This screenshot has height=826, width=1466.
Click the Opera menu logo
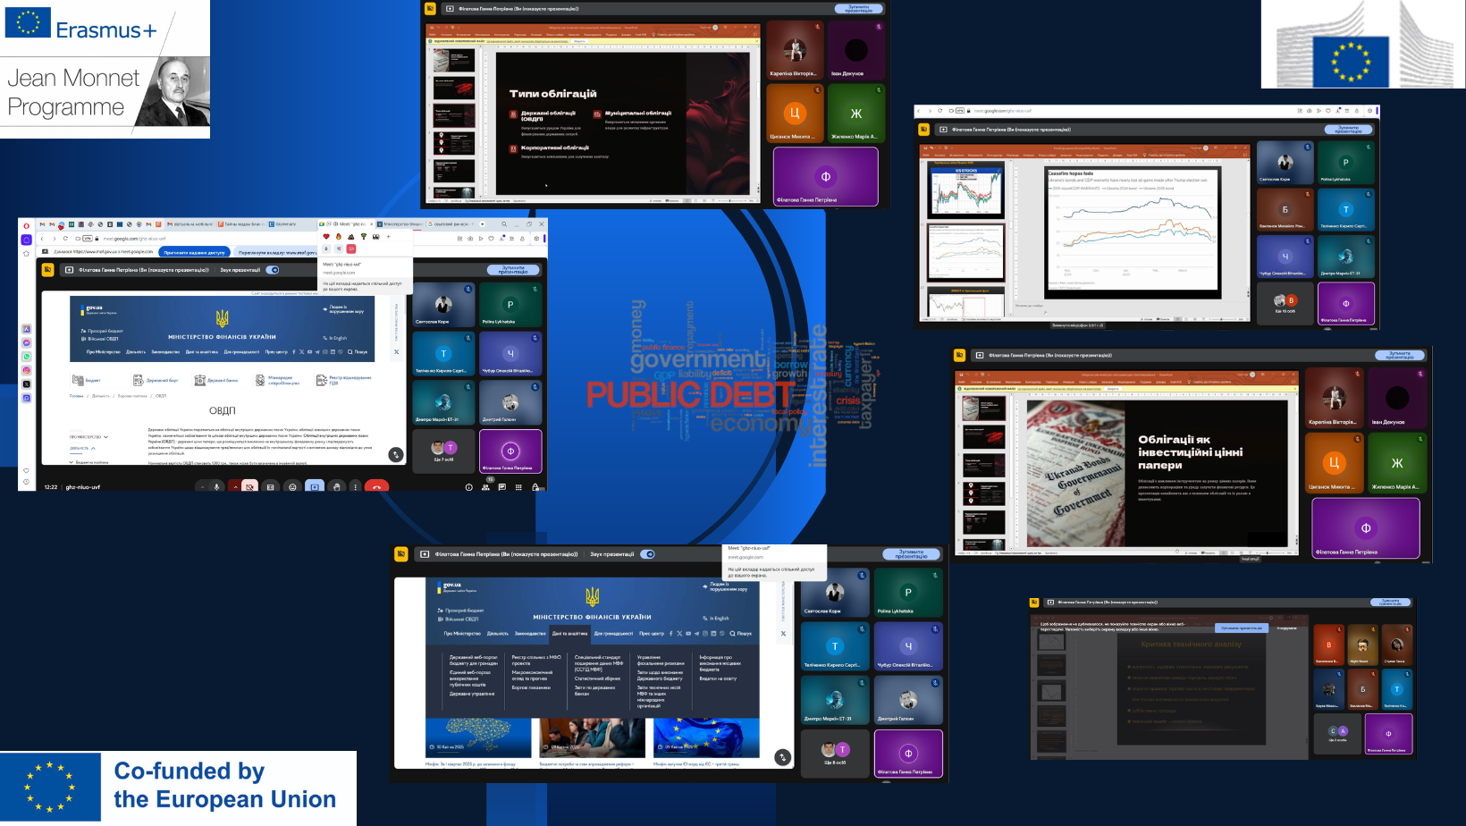point(26,226)
